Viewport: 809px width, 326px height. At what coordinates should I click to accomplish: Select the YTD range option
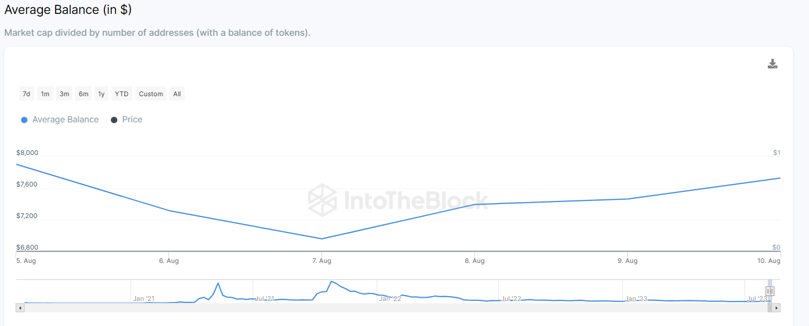[x=121, y=94]
